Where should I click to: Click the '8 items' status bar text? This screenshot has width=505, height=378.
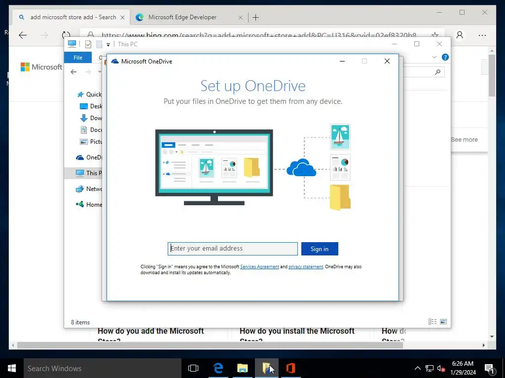(80, 322)
